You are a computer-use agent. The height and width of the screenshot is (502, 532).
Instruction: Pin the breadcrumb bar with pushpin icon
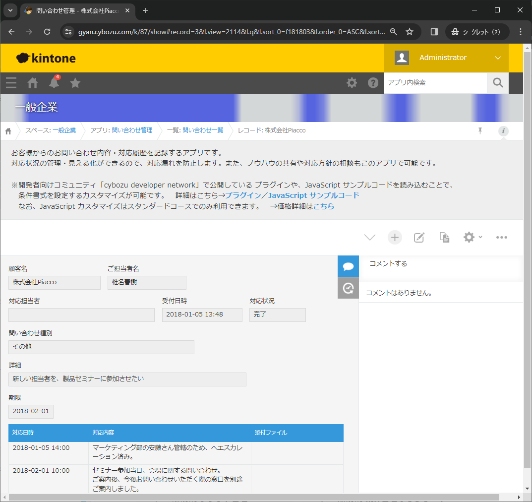480,130
